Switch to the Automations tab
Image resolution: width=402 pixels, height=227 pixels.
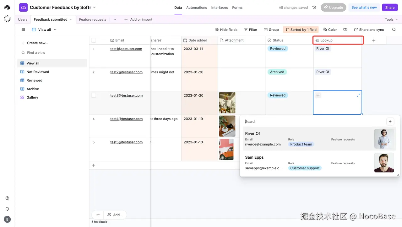[197, 7]
